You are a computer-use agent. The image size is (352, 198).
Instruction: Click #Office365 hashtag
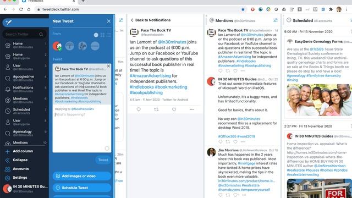227,136
